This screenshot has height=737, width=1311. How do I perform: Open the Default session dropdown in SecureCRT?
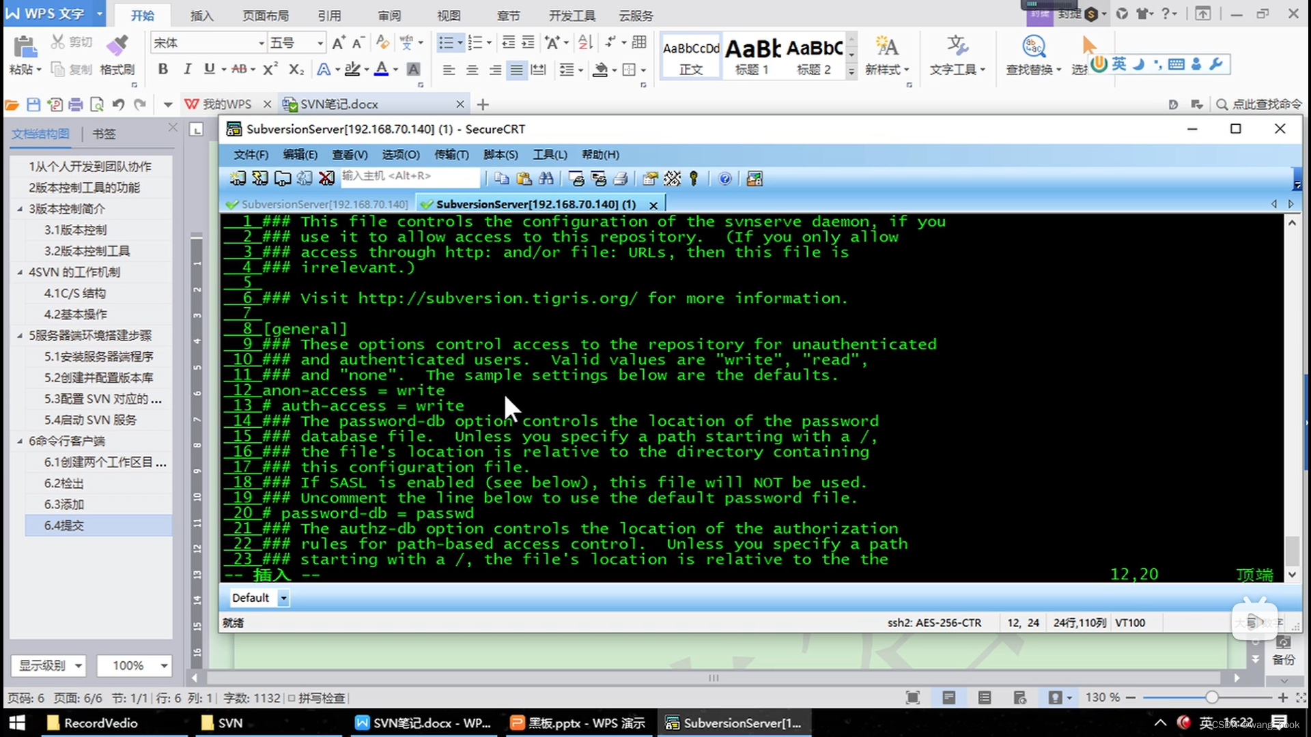[x=283, y=598]
